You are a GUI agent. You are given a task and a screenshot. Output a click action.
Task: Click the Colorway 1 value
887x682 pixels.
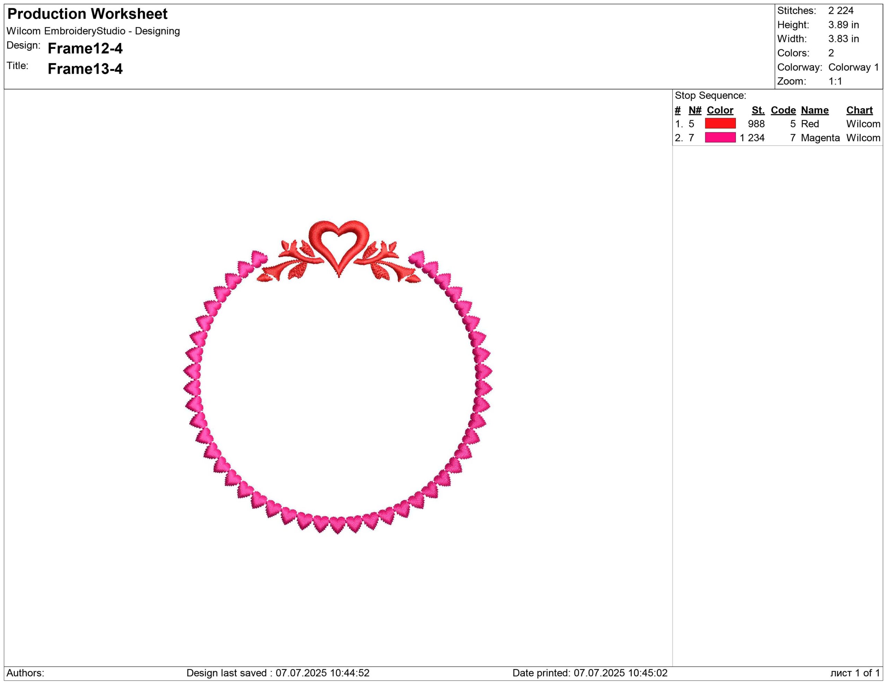pyautogui.click(x=853, y=67)
